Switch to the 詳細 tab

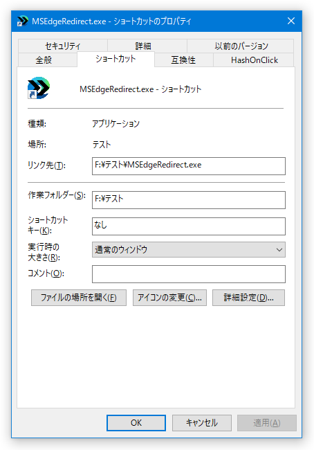click(x=147, y=46)
